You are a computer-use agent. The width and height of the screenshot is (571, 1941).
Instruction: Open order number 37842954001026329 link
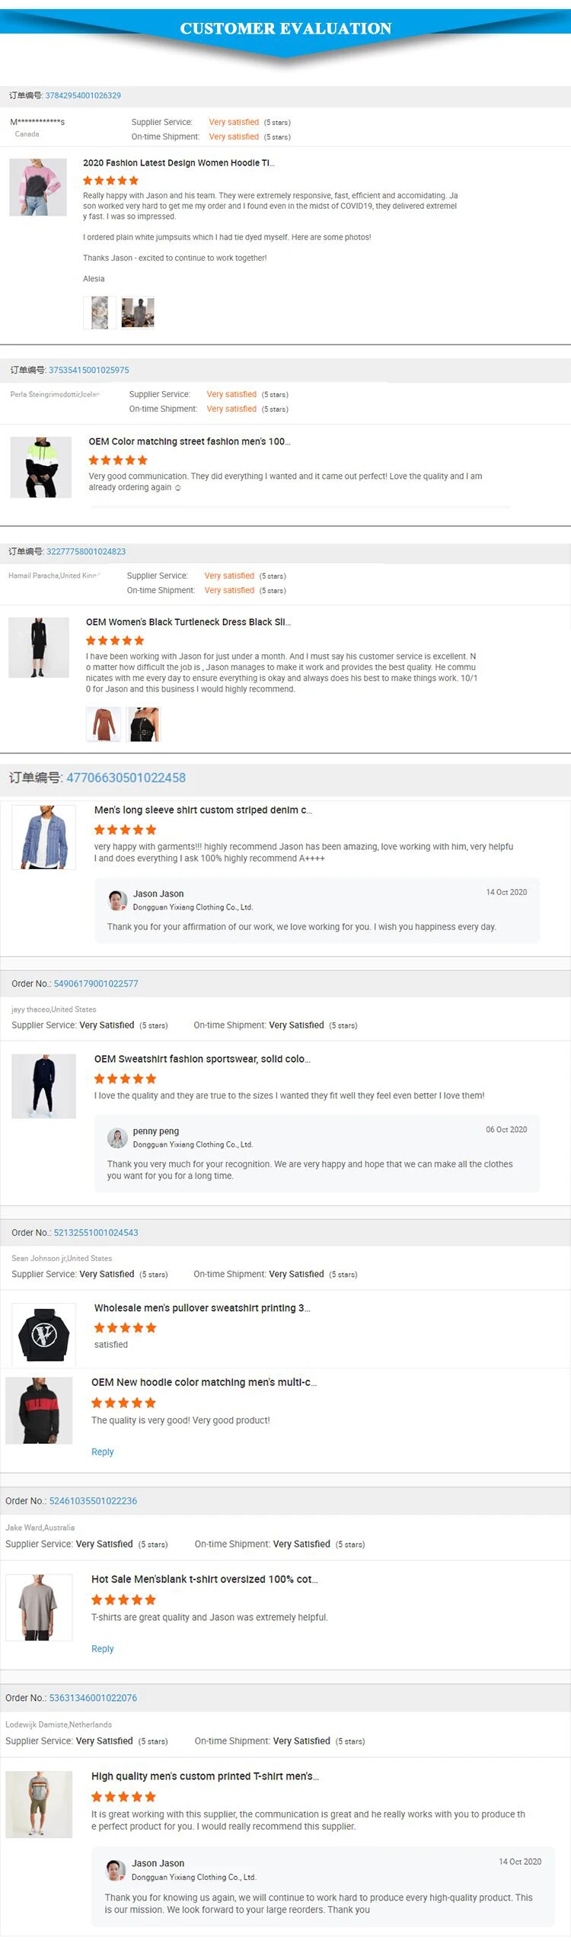[83, 95]
